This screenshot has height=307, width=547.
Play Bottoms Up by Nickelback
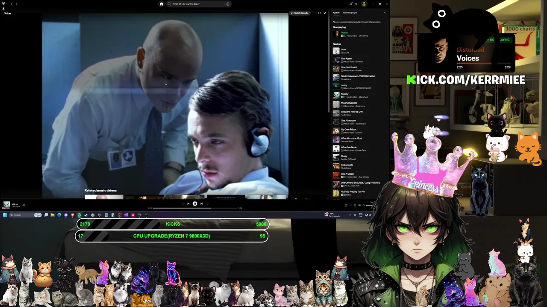click(x=360, y=166)
